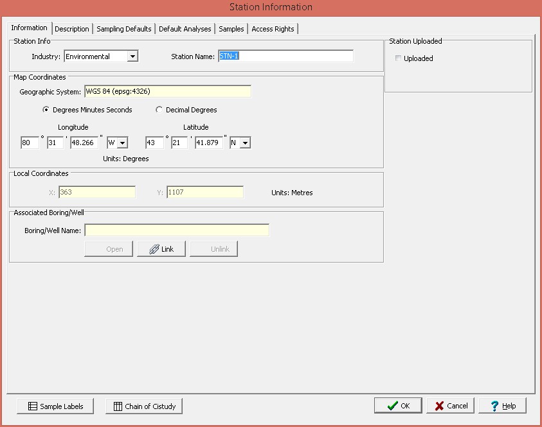Click the Boring/Well Name field
This screenshot has width=542, height=427.
(177, 230)
